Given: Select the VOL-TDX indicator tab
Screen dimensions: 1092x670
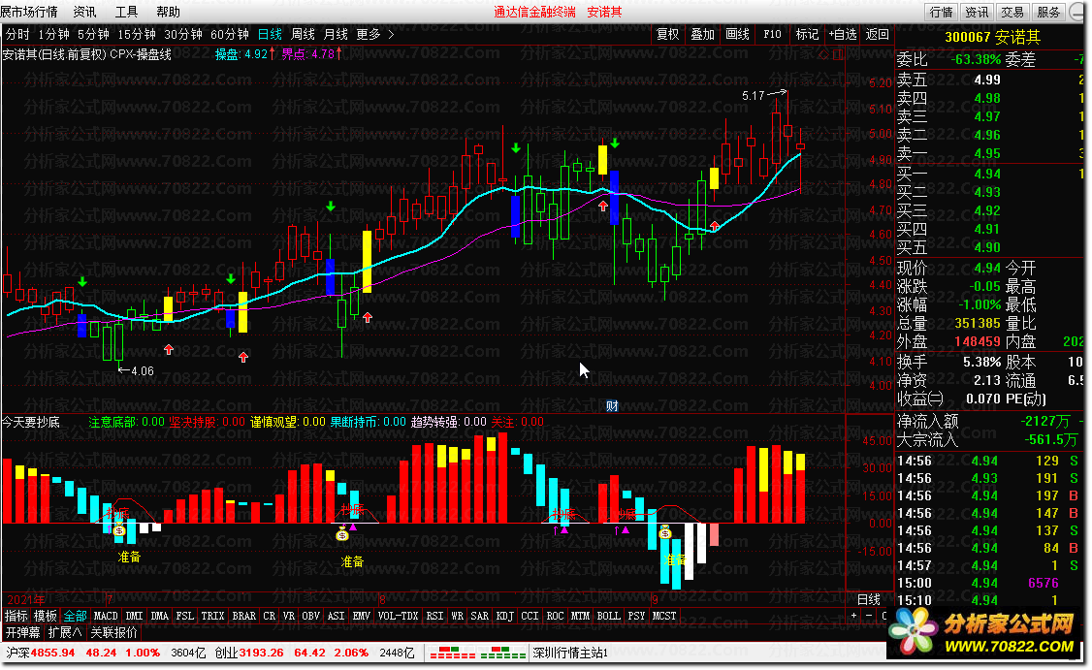Looking at the screenshot, I should pos(399,616).
